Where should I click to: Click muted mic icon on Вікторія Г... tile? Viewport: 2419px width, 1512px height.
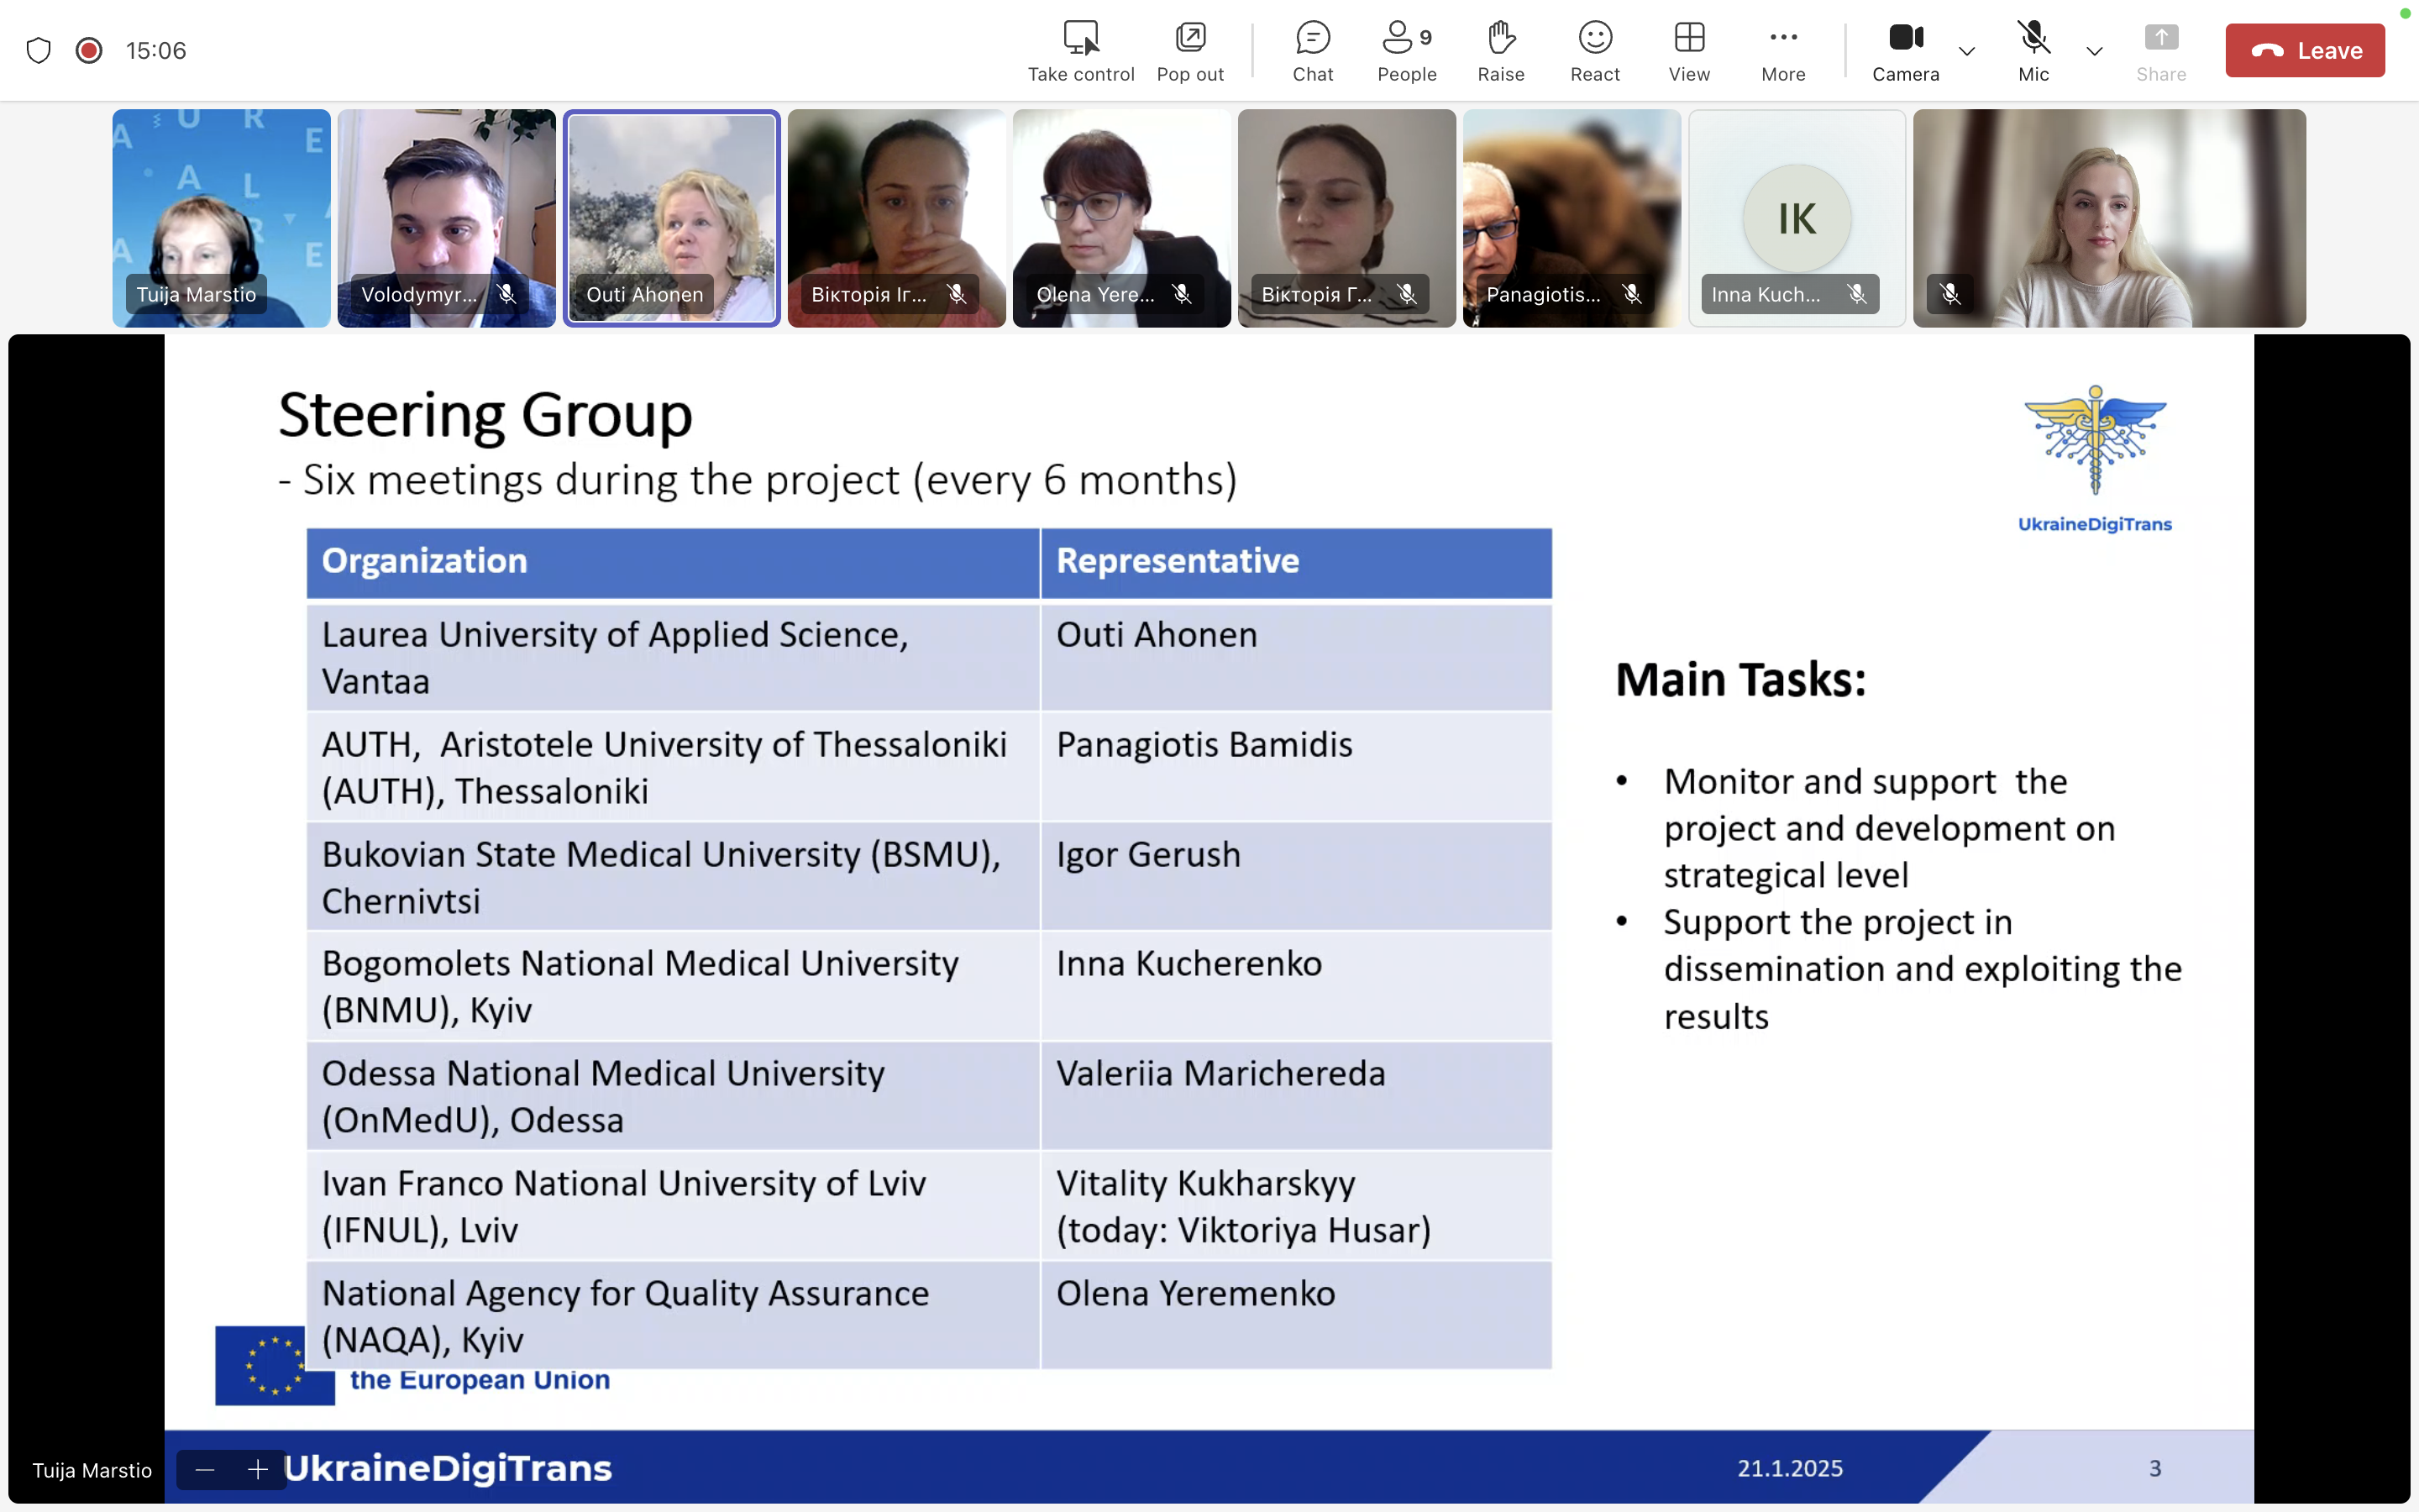pyautogui.click(x=1408, y=294)
